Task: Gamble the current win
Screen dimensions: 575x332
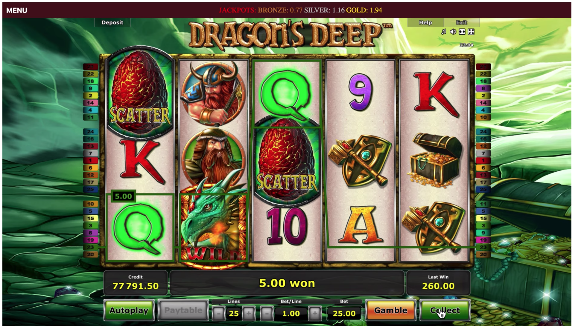Action: click(x=391, y=311)
